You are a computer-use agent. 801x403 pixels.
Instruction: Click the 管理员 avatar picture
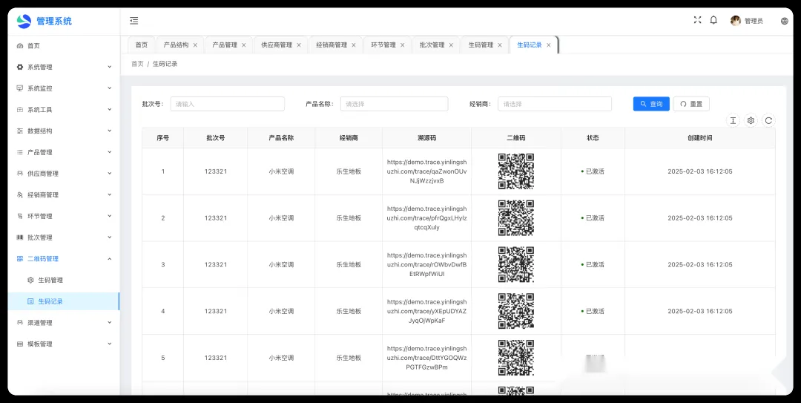[736, 21]
